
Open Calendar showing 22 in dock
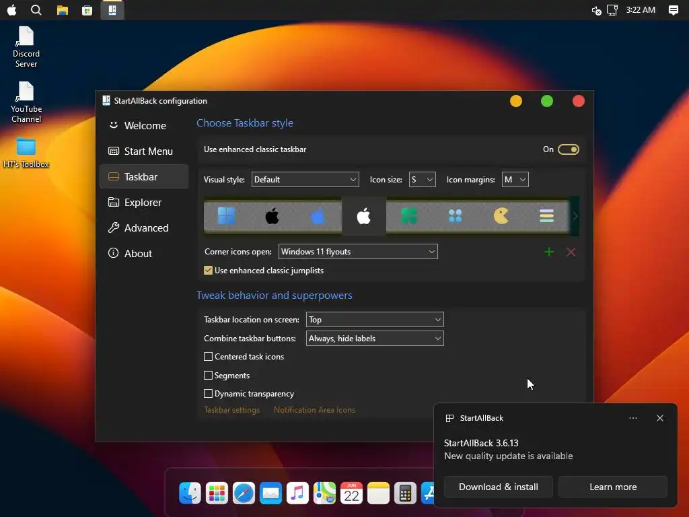click(x=351, y=493)
